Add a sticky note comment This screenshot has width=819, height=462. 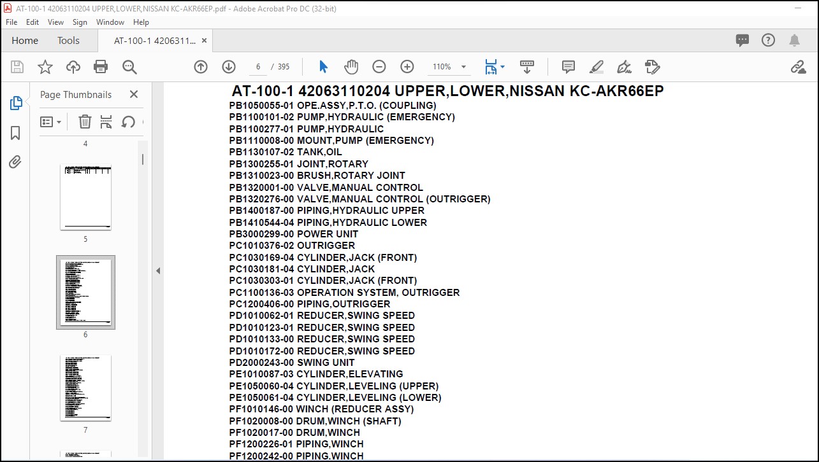click(569, 67)
